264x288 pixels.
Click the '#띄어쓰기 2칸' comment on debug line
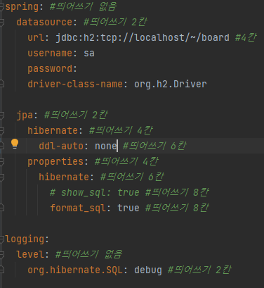(199, 270)
